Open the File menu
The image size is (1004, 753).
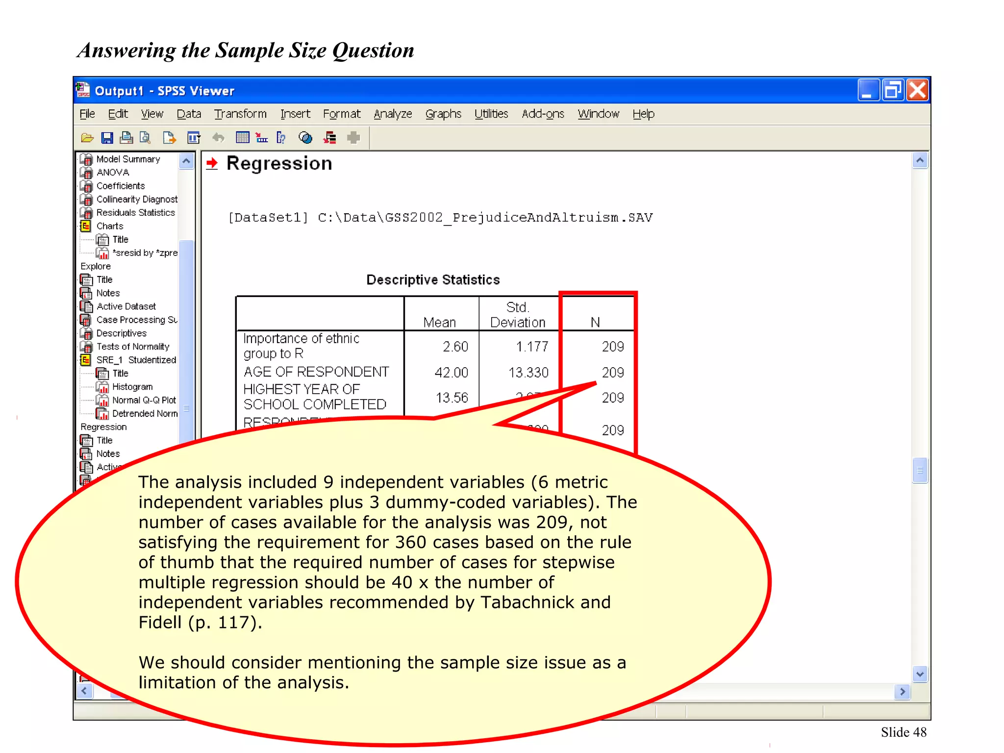[x=87, y=114]
